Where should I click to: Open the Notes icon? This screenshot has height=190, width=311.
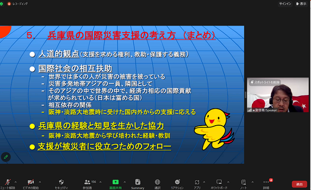[x=243, y=182]
